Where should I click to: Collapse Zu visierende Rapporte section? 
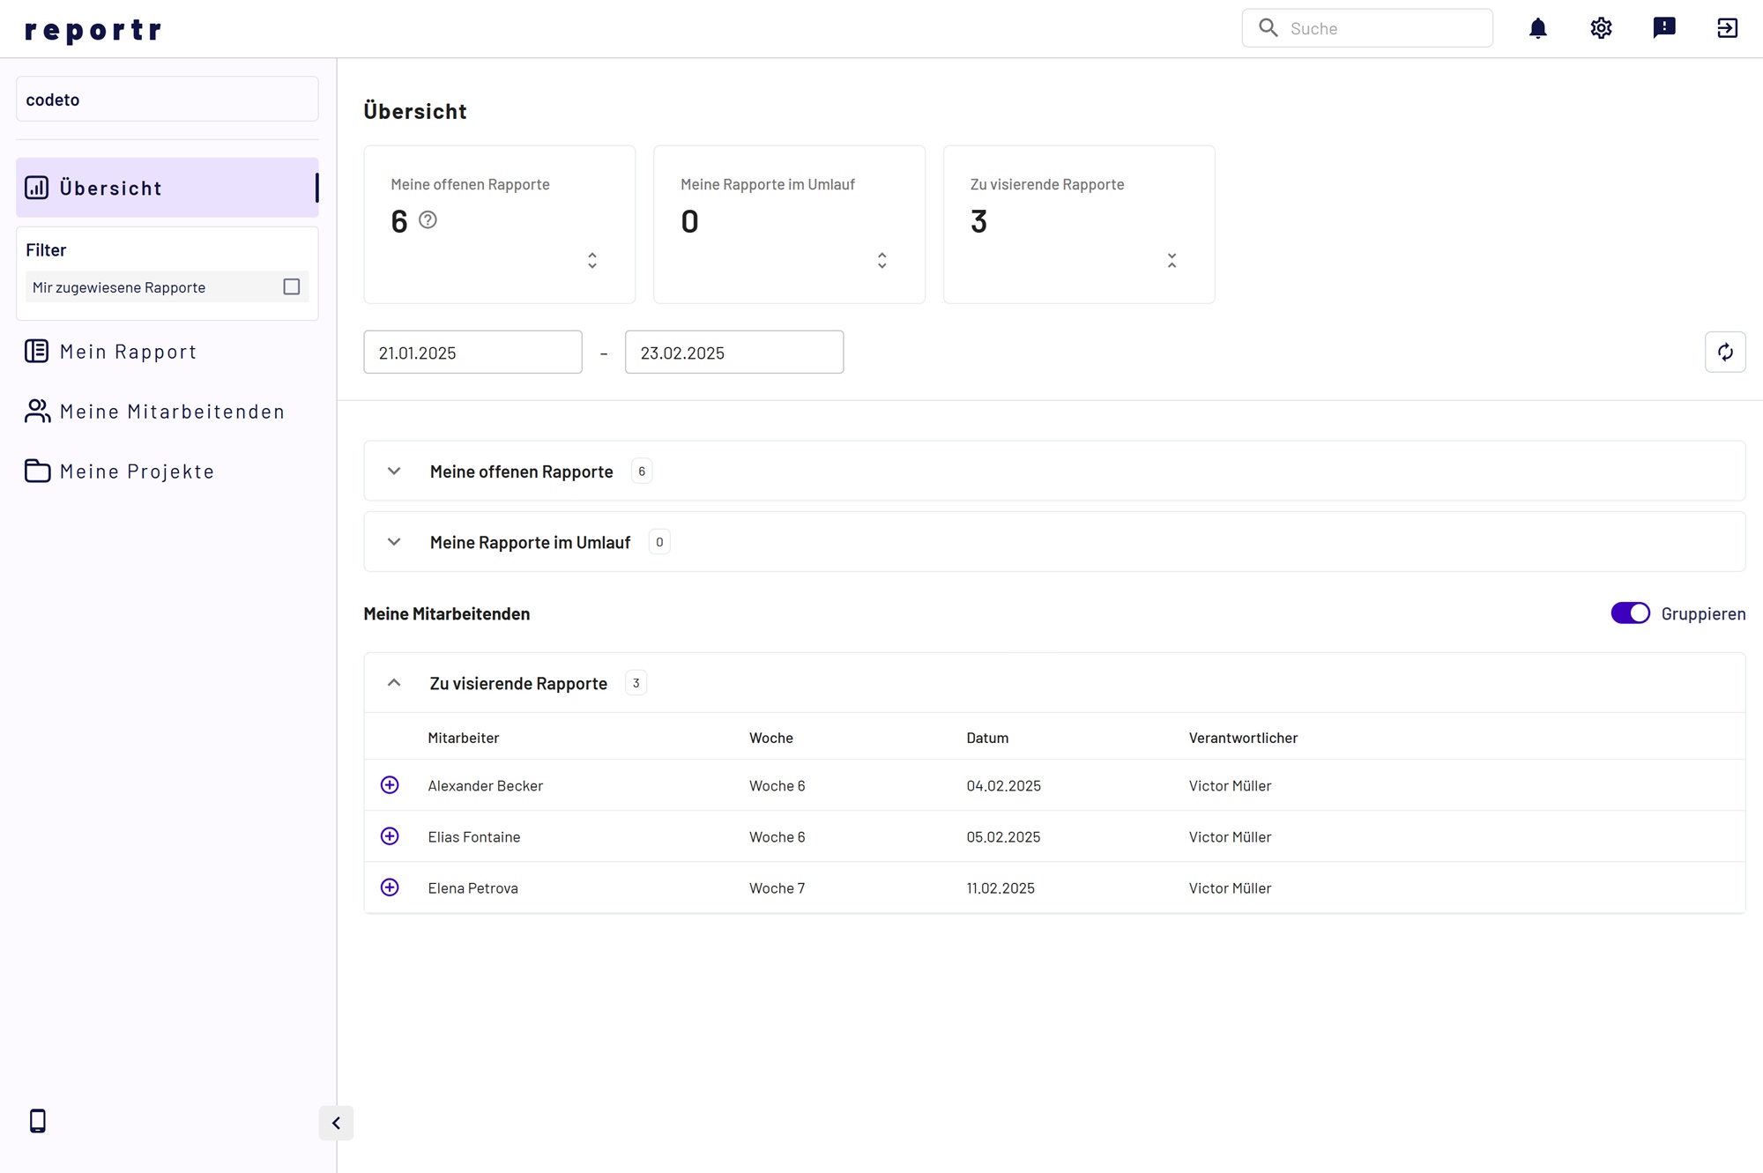pos(394,683)
